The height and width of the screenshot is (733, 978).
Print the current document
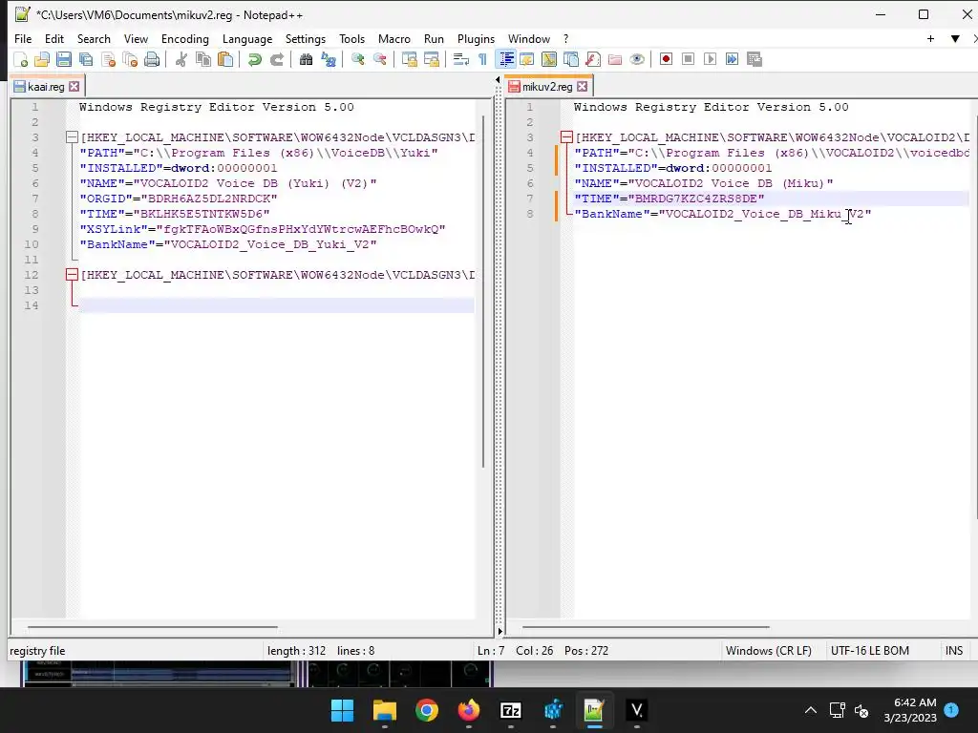152,59
